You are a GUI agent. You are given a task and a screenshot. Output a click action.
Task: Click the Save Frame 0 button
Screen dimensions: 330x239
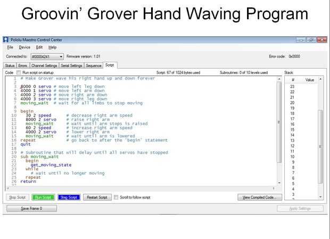(x=31, y=209)
